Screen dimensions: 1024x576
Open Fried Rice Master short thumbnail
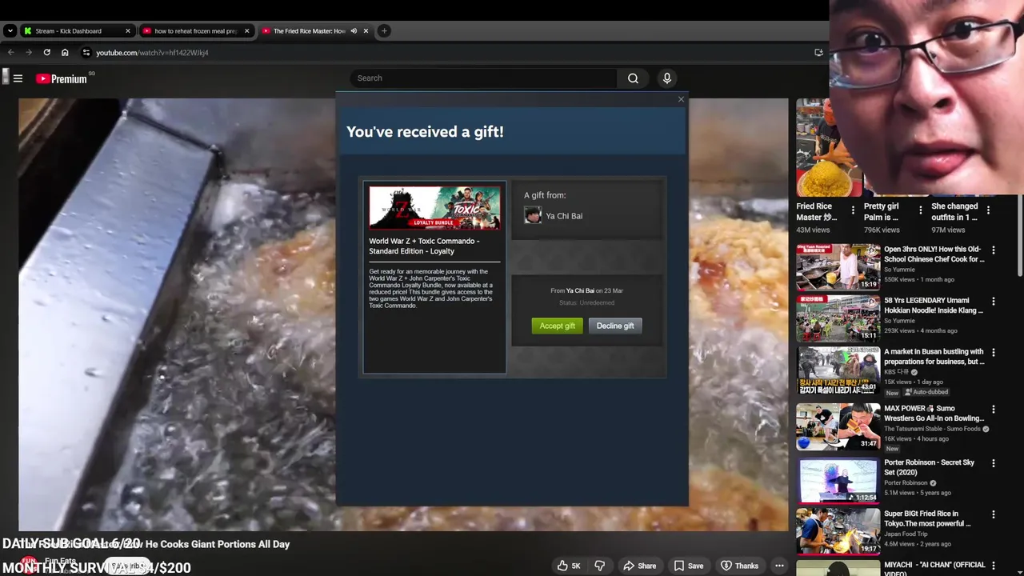[x=828, y=147]
